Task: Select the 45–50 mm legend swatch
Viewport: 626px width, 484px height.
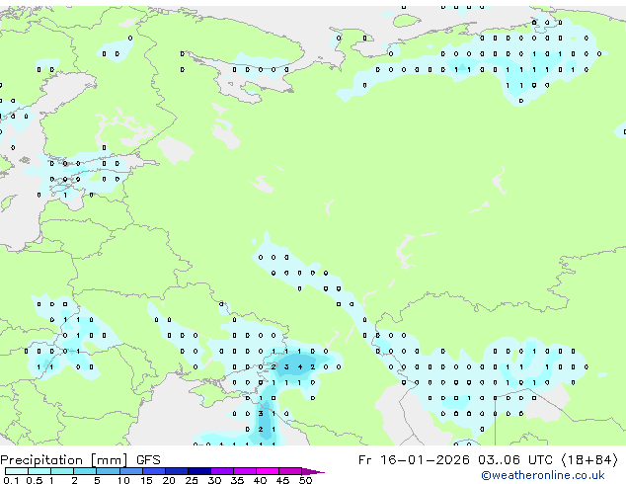Action: 290,471
